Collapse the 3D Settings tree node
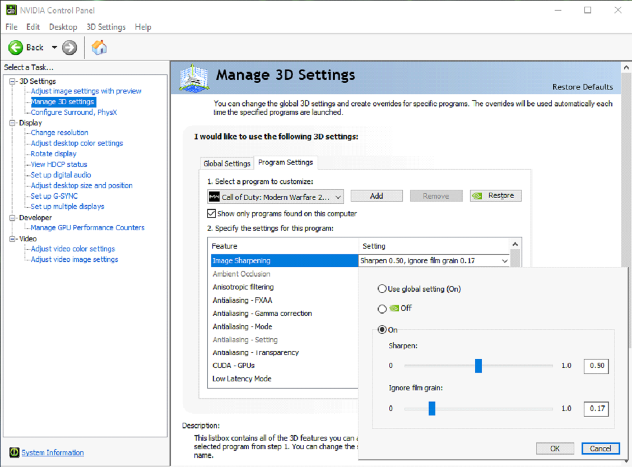 [12, 81]
